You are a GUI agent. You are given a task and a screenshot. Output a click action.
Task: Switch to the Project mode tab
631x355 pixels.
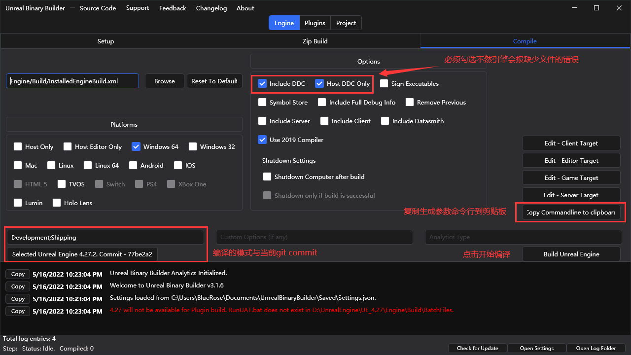346,23
